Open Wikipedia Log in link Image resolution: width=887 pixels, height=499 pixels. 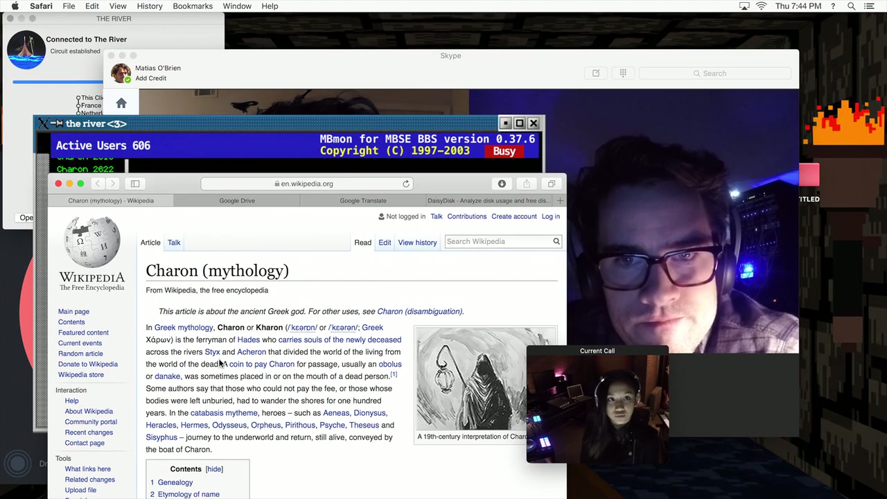pos(551,216)
